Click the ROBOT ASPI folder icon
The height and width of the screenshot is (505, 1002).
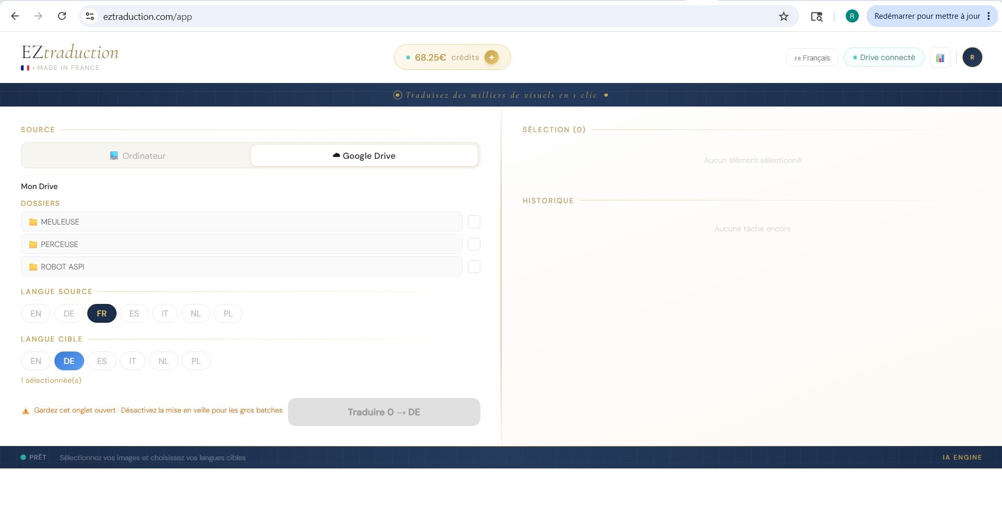click(x=33, y=267)
